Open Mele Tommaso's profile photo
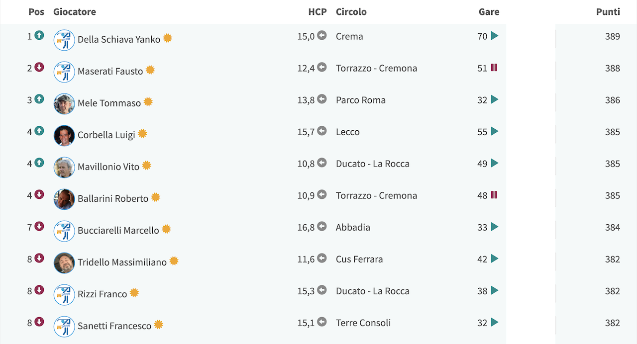Image resolution: width=637 pixels, height=344 pixels. tap(64, 104)
